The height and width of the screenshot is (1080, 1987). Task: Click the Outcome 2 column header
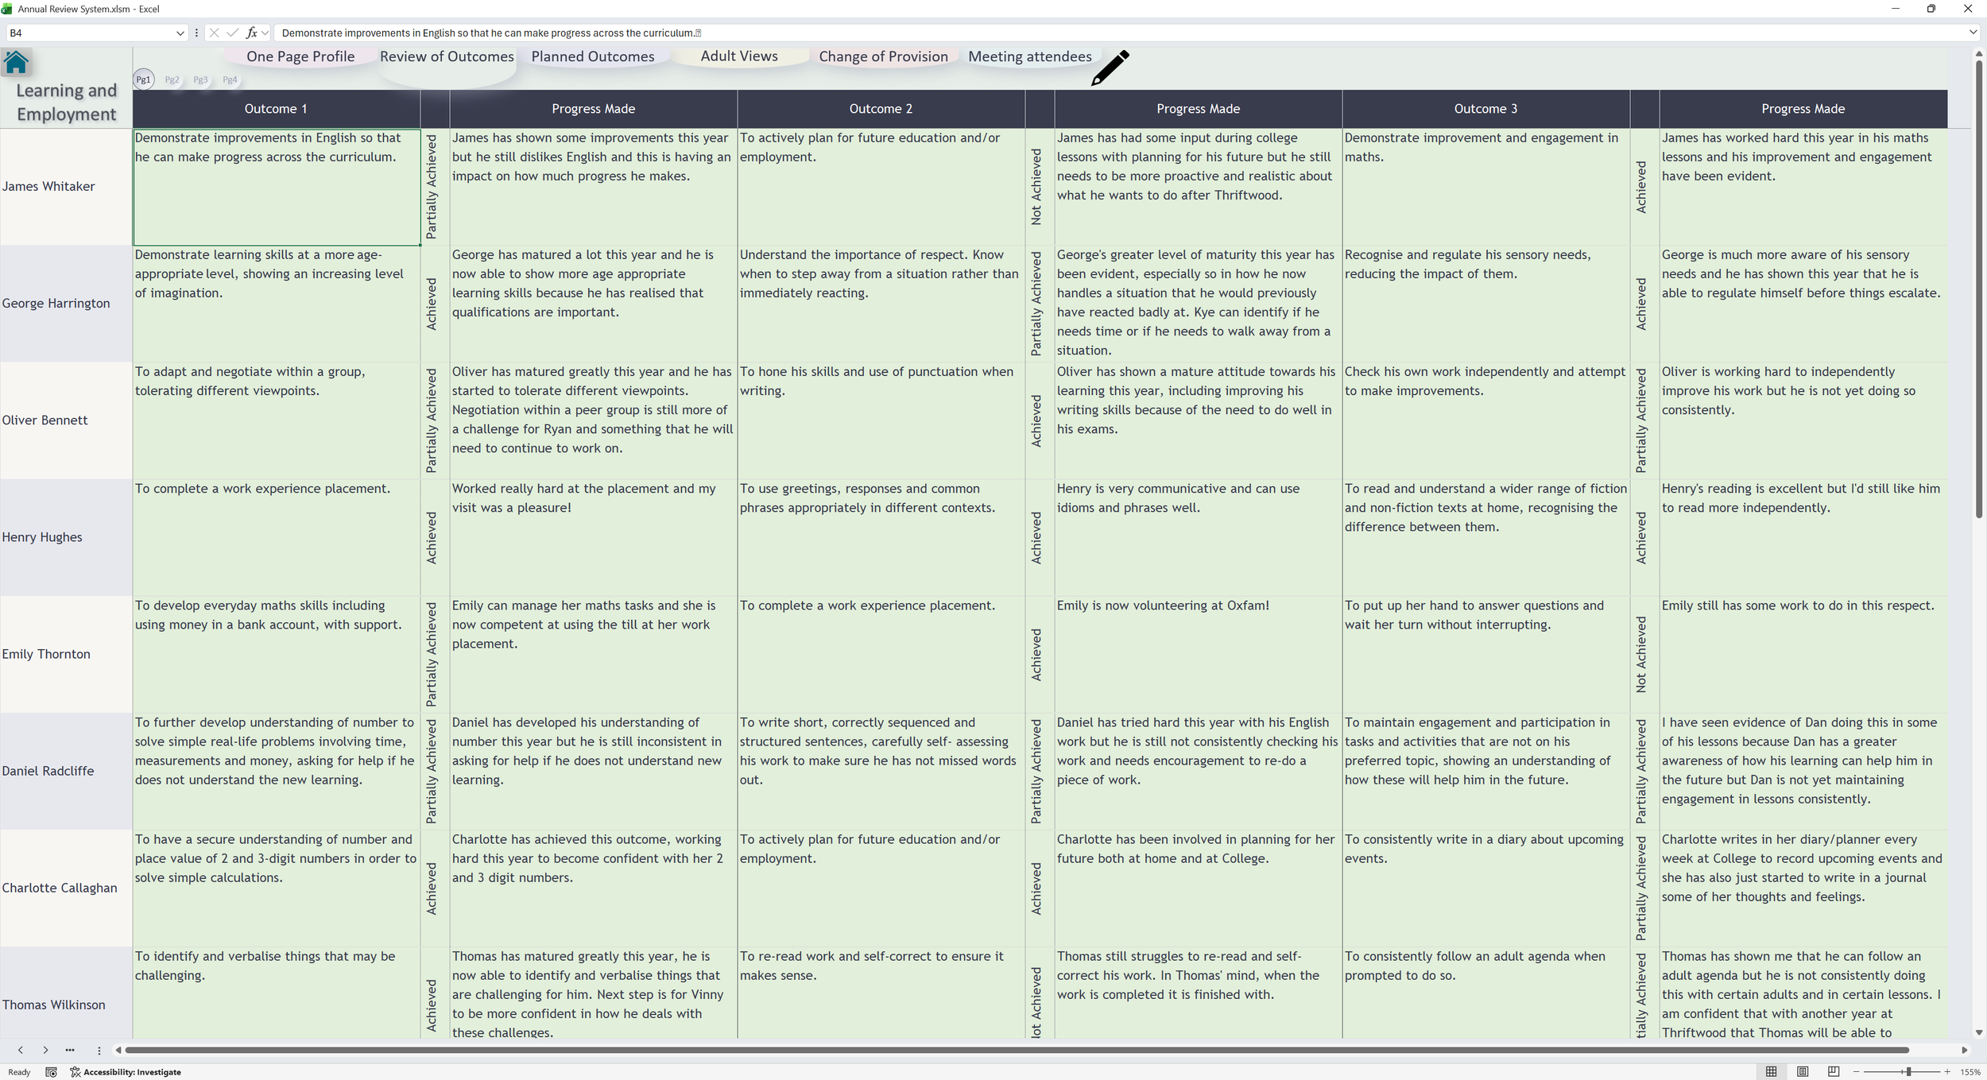tap(881, 109)
